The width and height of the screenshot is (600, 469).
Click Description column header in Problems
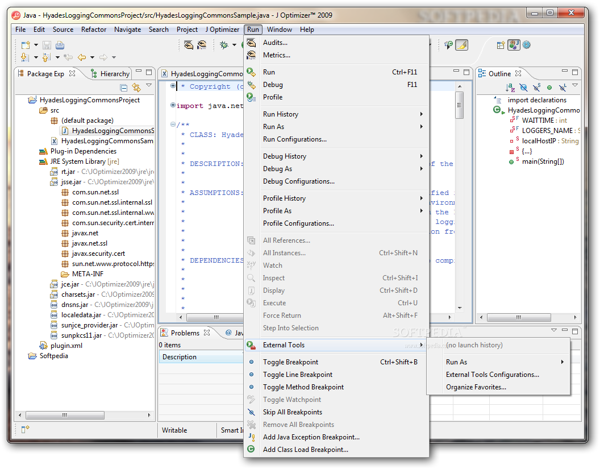(x=201, y=357)
